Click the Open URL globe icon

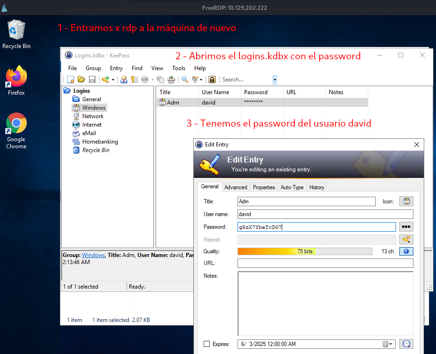click(x=145, y=80)
